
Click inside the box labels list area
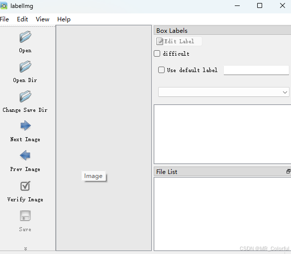tap(222, 134)
